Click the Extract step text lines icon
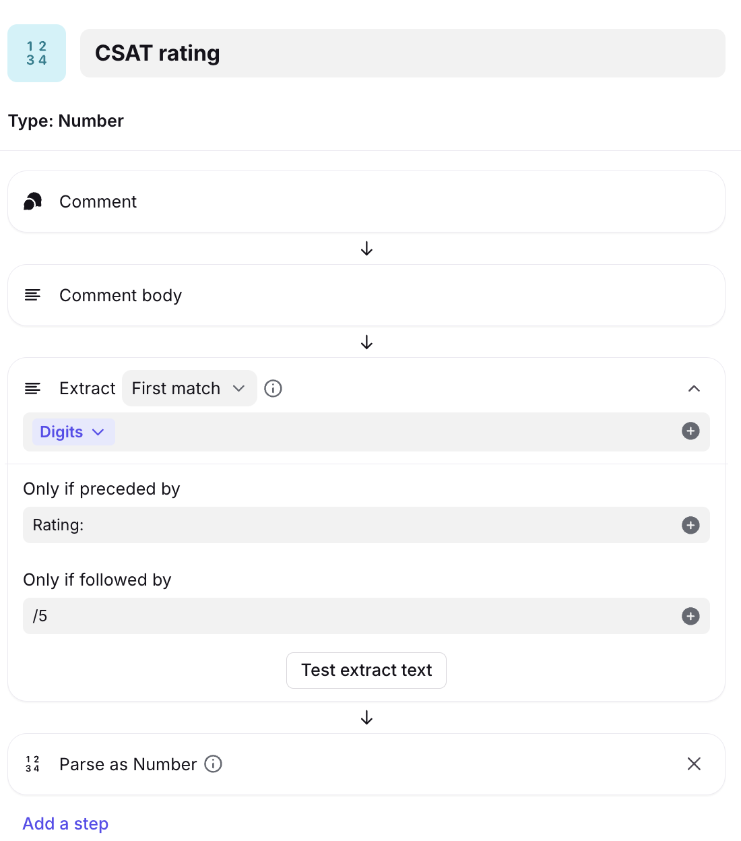Image resolution: width=741 pixels, height=841 pixels. coord(32,388)
